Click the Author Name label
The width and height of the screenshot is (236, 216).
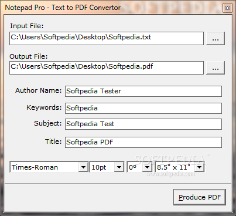click(39, 90)
